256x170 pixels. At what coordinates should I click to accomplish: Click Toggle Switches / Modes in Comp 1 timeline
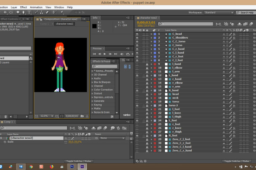pos(79,161)
